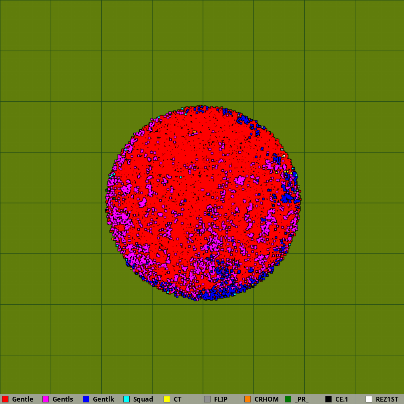Click the cyan Squad legend swatch
Image resolution: width=404 pixels, height=404 pixels.
(126, 399)
